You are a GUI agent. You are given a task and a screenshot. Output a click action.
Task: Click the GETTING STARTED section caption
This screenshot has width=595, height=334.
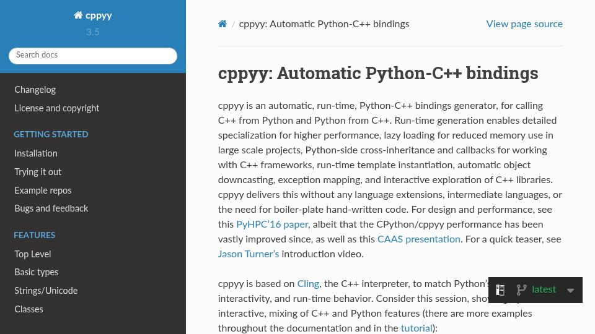coord(51,134)
